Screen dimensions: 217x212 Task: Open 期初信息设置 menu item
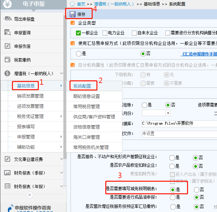87,96
